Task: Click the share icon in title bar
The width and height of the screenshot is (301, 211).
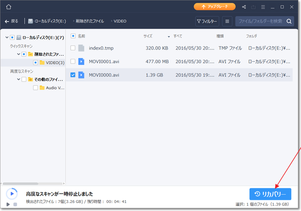Action: (x=244, y=7)
